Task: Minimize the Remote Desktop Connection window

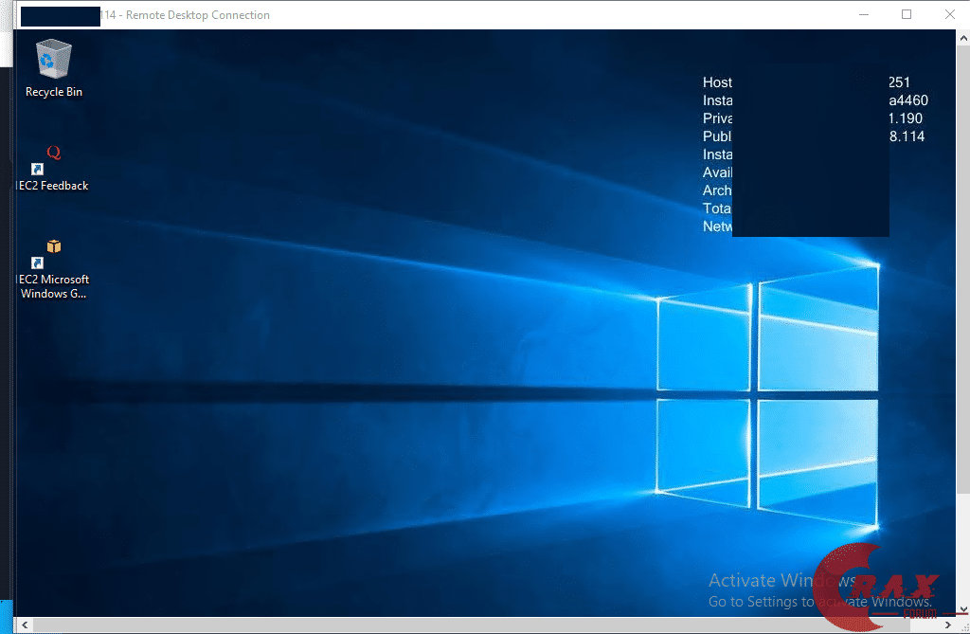Action: click(863, 14)
